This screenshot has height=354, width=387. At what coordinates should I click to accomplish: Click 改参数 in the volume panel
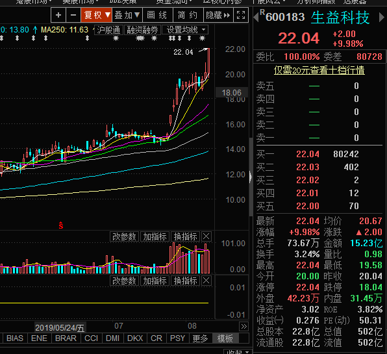pos(124,236)
